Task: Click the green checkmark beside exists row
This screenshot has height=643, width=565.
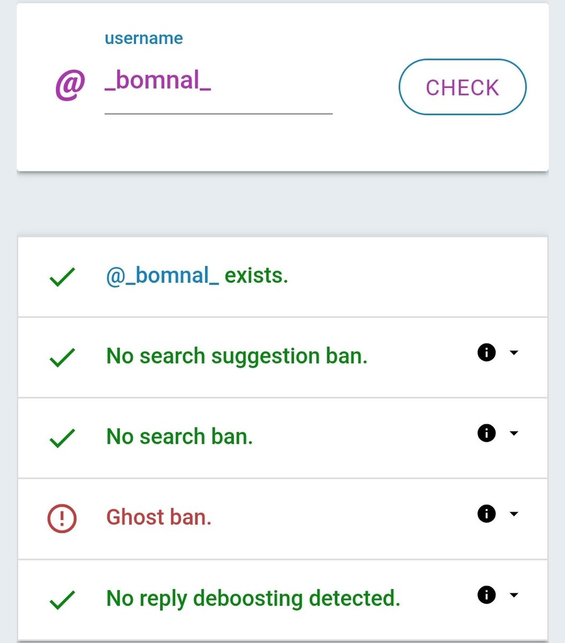Action: (x=62, y=278)
